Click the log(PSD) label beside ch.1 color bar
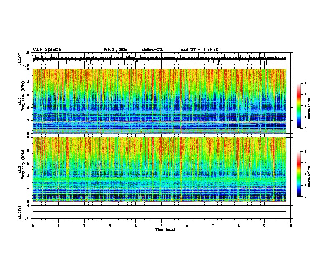 309,108
